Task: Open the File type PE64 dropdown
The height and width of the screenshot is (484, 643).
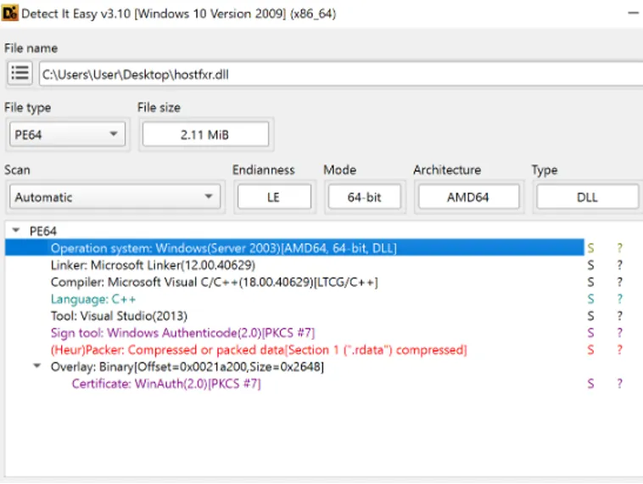Action: (67, 134)
